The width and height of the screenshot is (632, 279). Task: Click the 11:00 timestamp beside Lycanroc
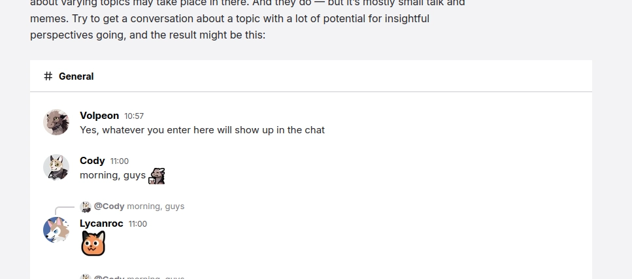point(138,224)
